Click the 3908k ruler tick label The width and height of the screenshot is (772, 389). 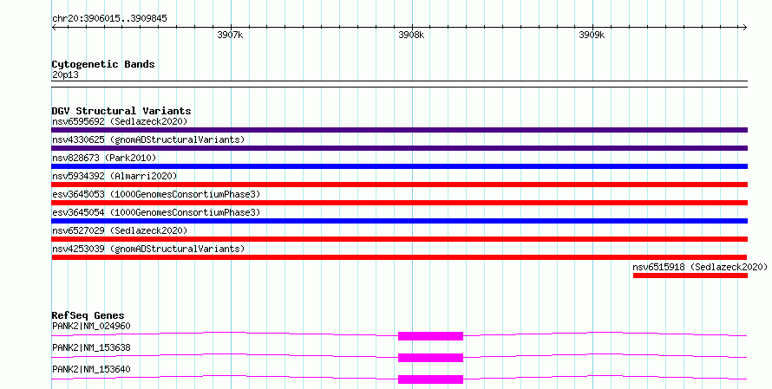(x=411, y=35)
